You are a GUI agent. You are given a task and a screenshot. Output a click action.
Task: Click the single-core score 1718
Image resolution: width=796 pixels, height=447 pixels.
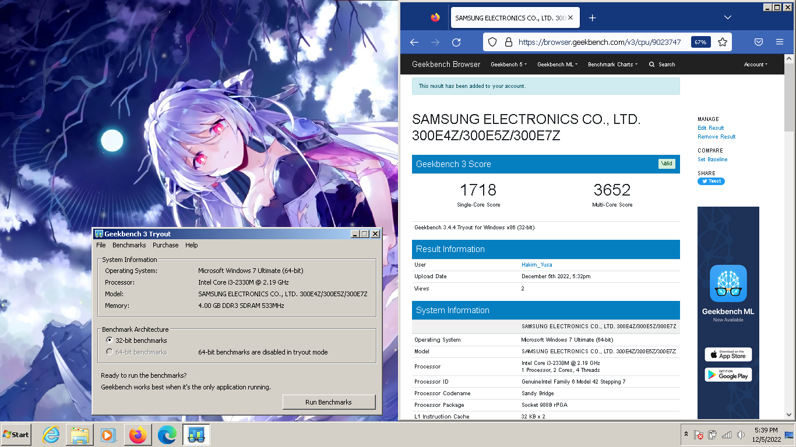(x=478, y=190)
